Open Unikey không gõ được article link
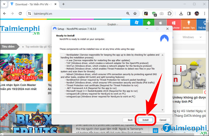Image resolution: width=209 pixels, height=136 pixels. [x=189, y=100]
